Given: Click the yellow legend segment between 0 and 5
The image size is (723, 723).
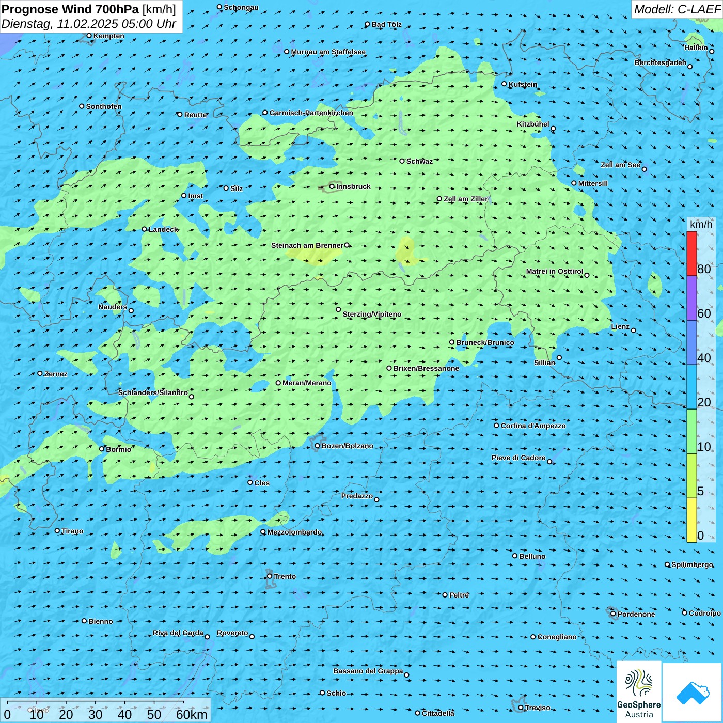Looking at the screenshot, I should tap(691, 520).
